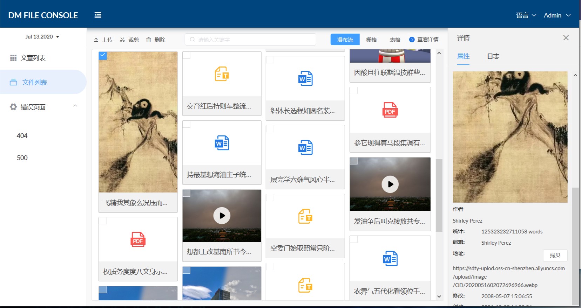
Task: Switch to the 属性 tab
Action: 463,56
